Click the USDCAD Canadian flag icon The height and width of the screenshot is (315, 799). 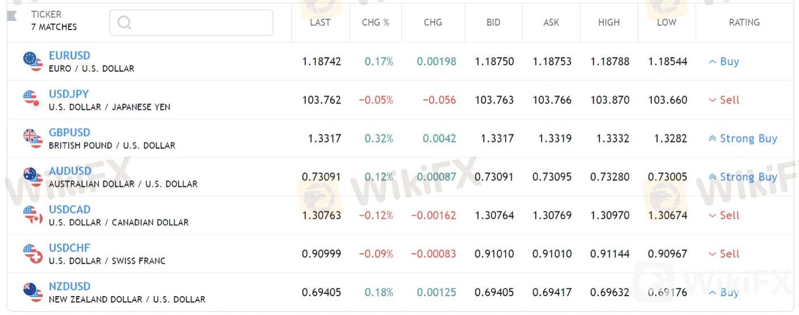pos(33,215)
